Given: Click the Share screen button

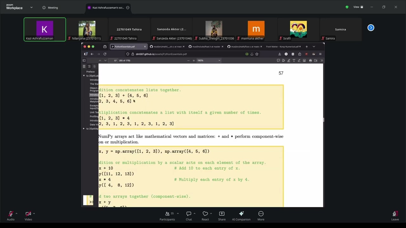Looking at the screenshot, I should 222,216.
